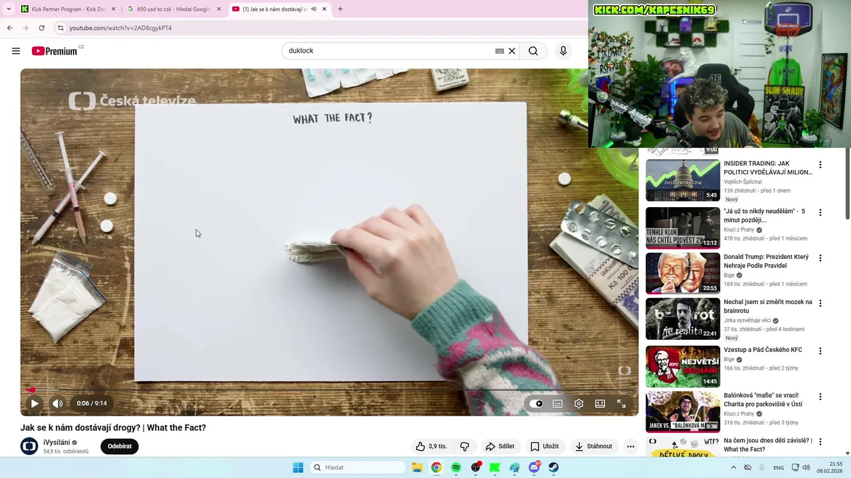The width and height of the screenshot is (851, 478).
Task: Open options for INSIDER TRADING video
Action: 820,165
